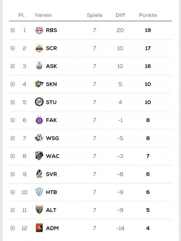This screenshot has height=241, width=181.
Task: Click the purple FAK Austria Wien crest
Action: tap(39, 120)
